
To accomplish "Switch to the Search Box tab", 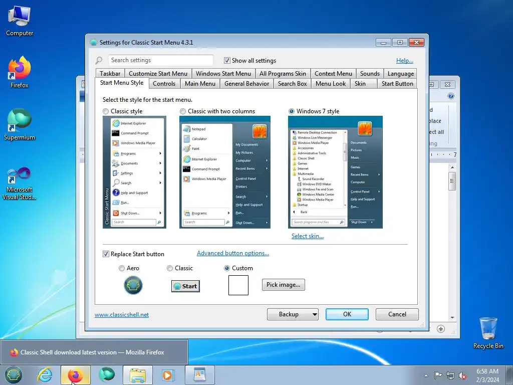I will pos(293,84).
